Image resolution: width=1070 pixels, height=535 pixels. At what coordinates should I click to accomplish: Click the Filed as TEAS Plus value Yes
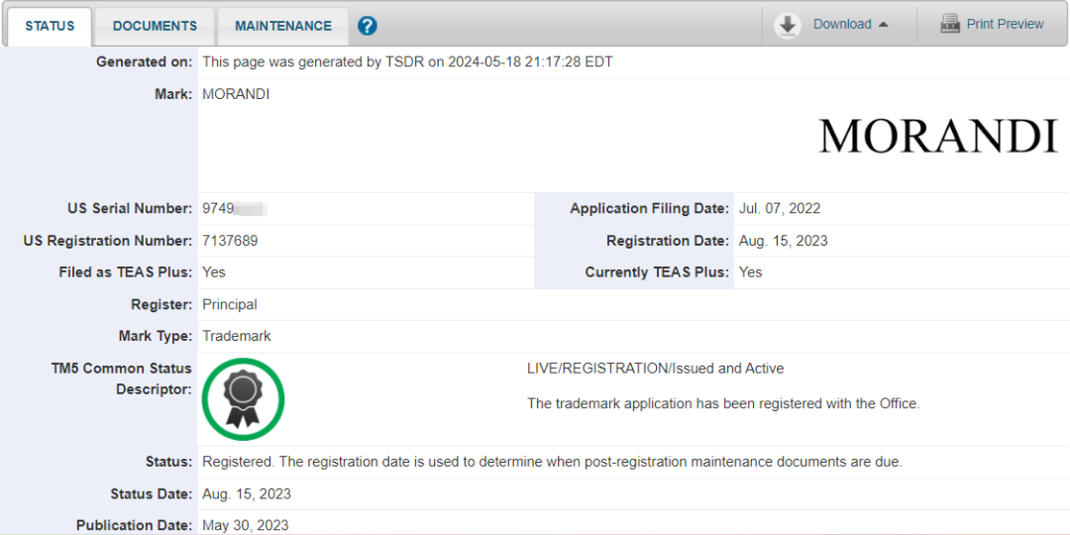coord(214,272)
